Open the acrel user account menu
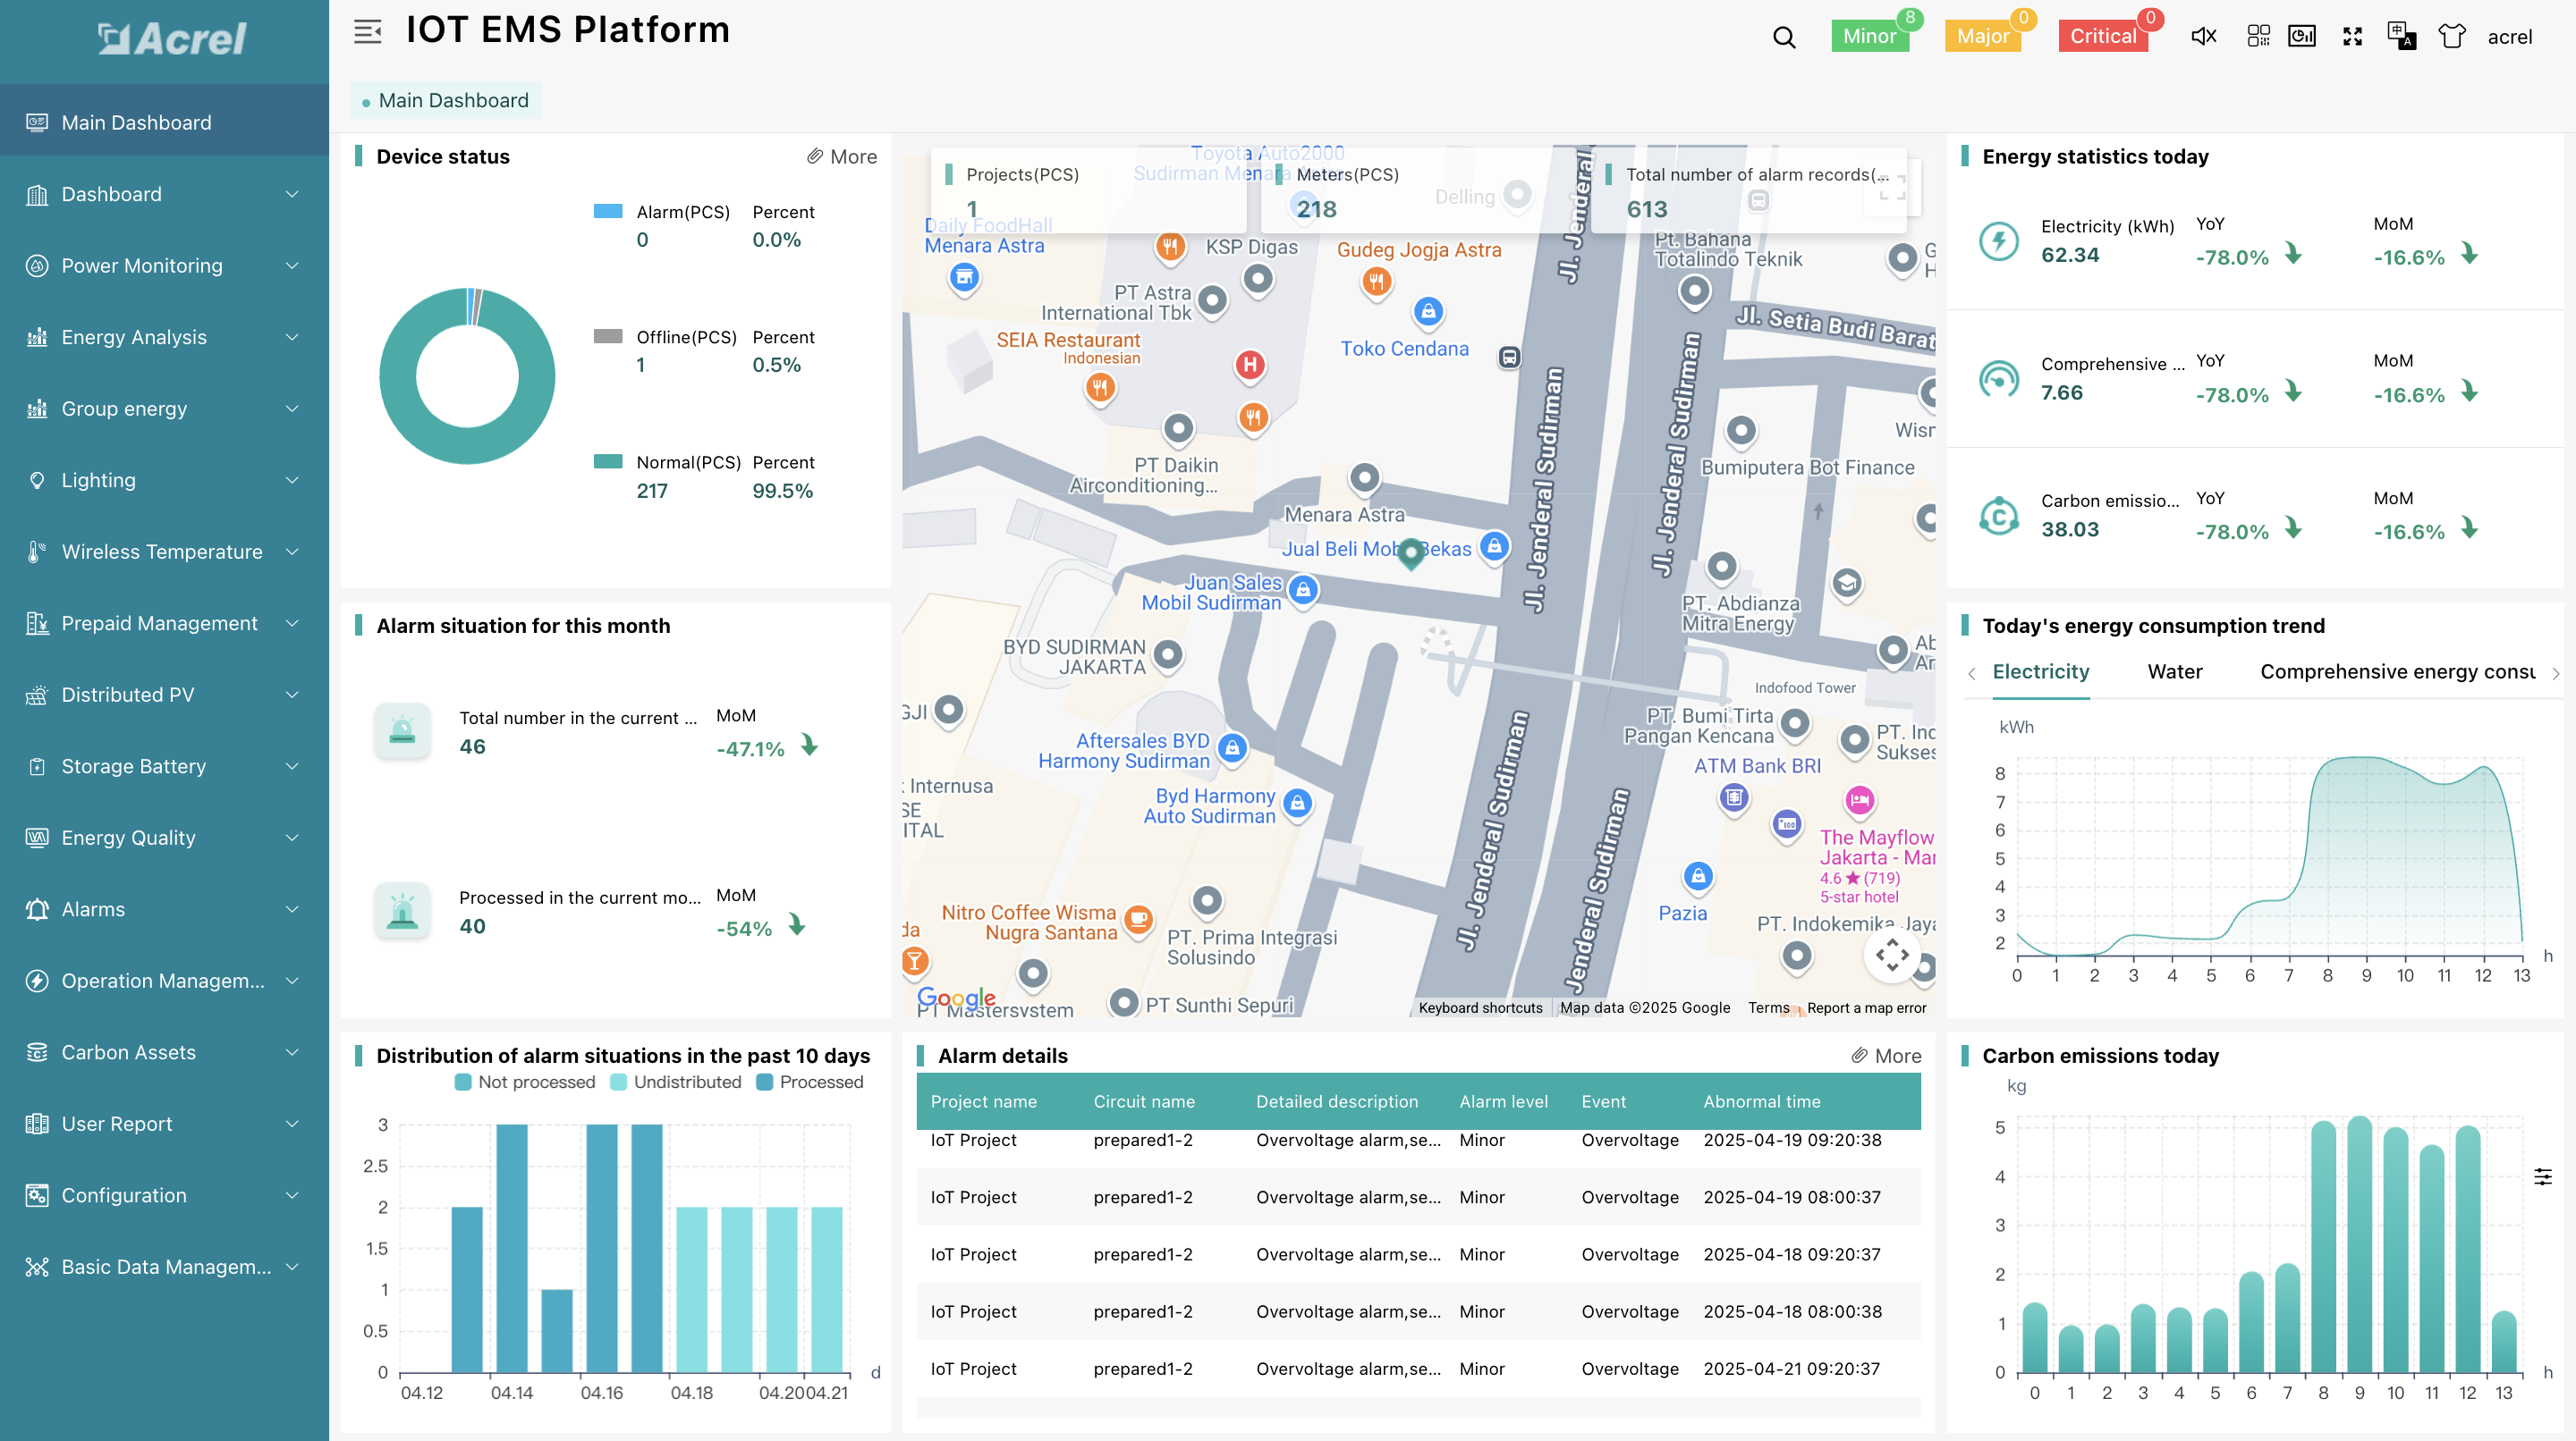Image resolution: width=2576 pixels, height=1441 pixels. [2509, 37]
